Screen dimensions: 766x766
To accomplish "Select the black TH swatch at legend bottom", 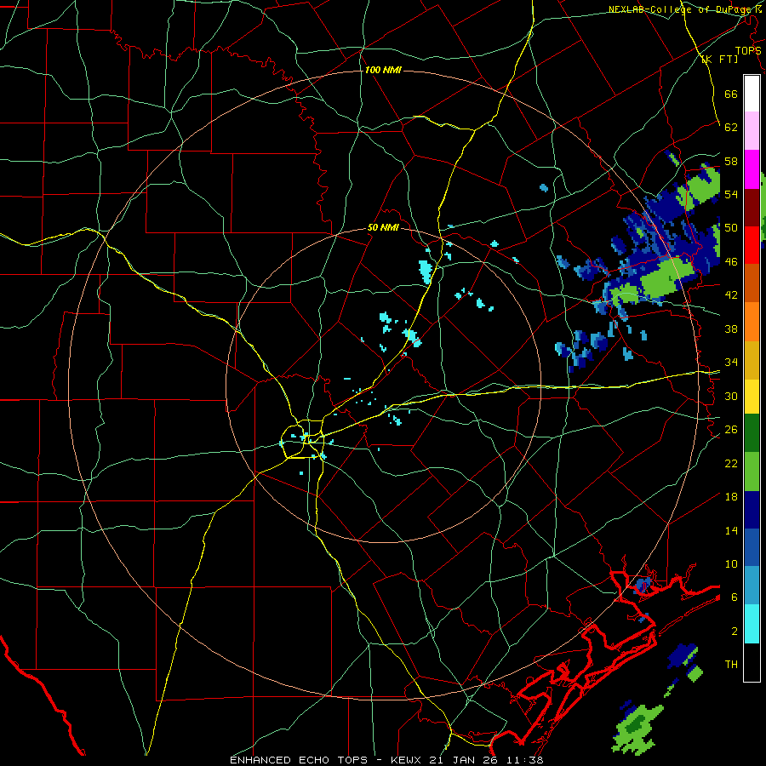I will (x=752, y=662).
